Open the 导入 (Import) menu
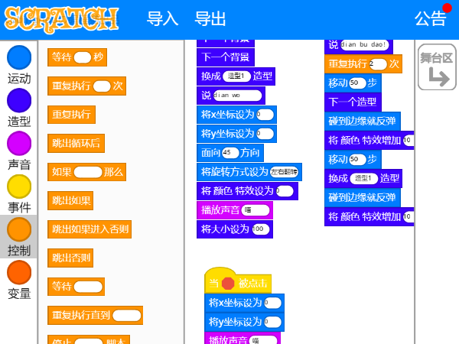 tap(162, 19)
